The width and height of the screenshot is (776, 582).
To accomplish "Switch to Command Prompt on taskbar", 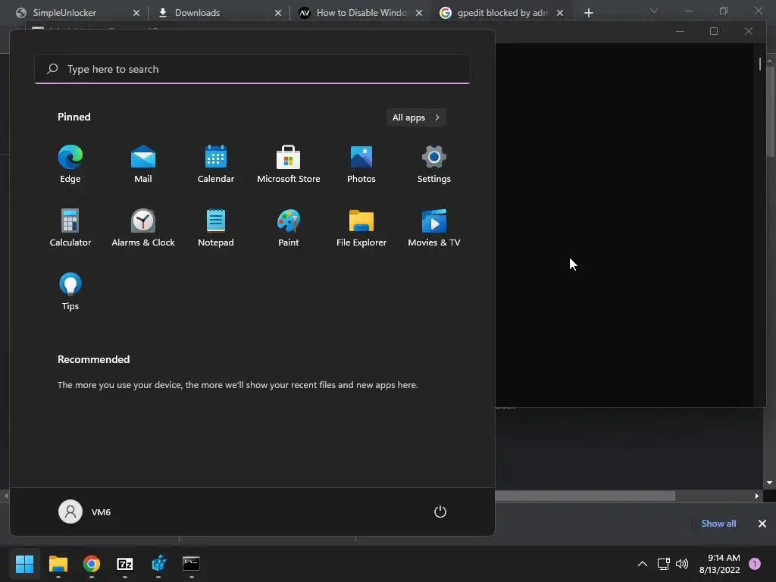I will (x=191, y=564).
